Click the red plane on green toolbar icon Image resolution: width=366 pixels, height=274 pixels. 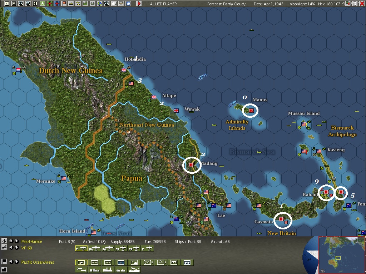49,3
